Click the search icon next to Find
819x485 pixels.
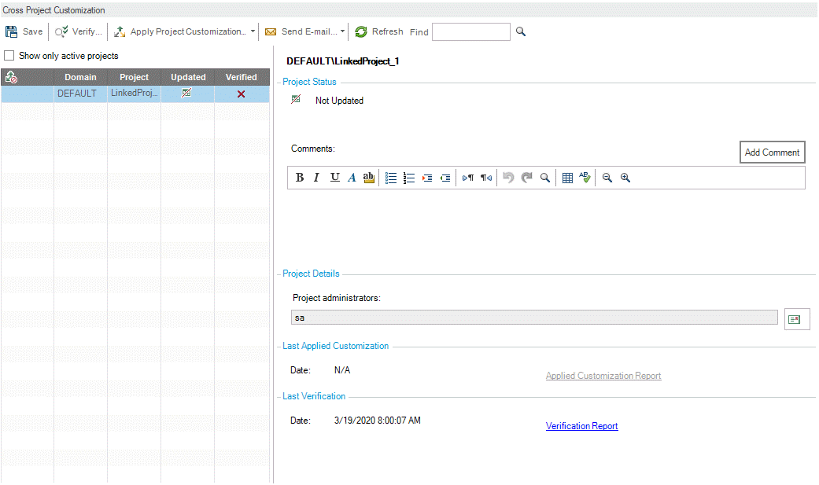coord(520,32)
